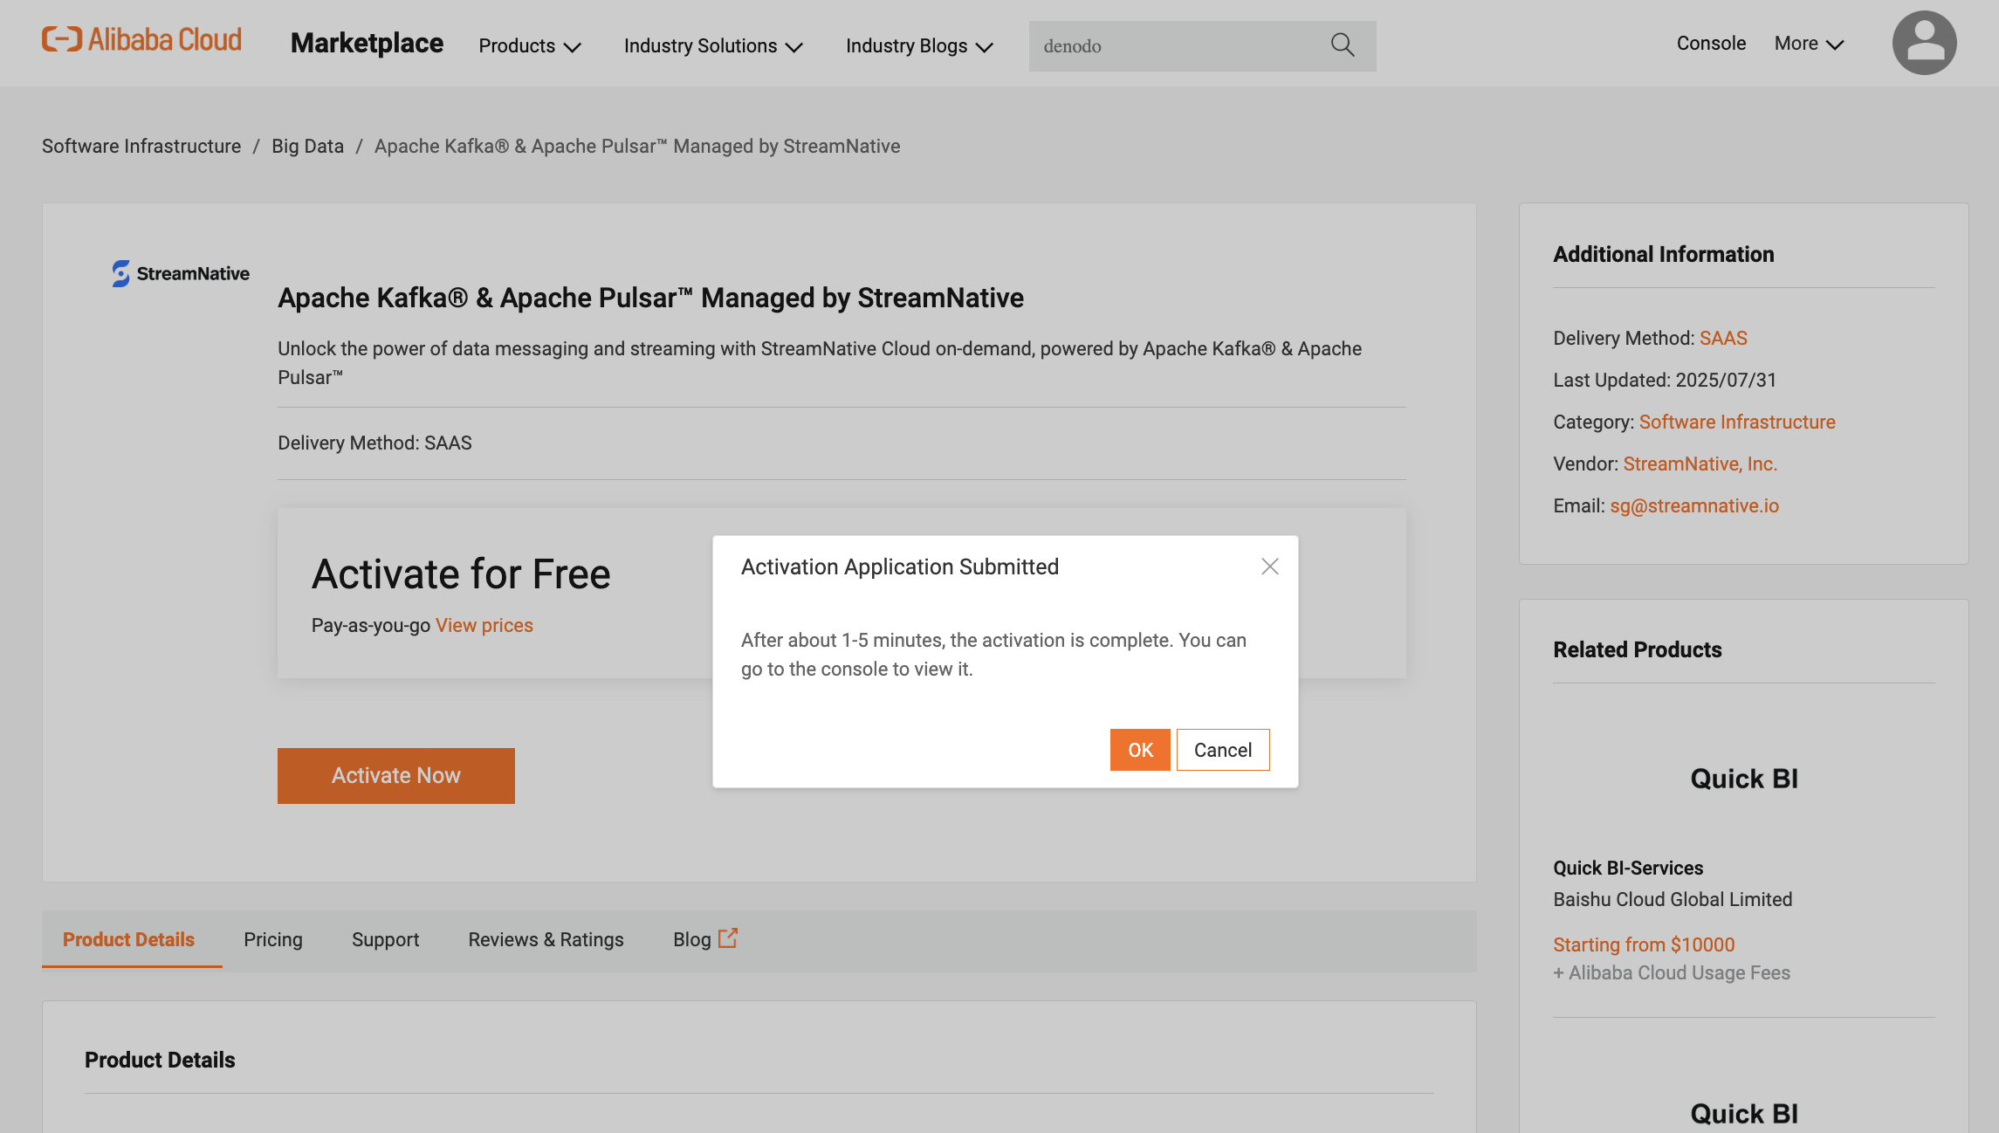Open the user profile avatar
This screenshot has width=1999, height=1133.
click(x=1924, y=43)
